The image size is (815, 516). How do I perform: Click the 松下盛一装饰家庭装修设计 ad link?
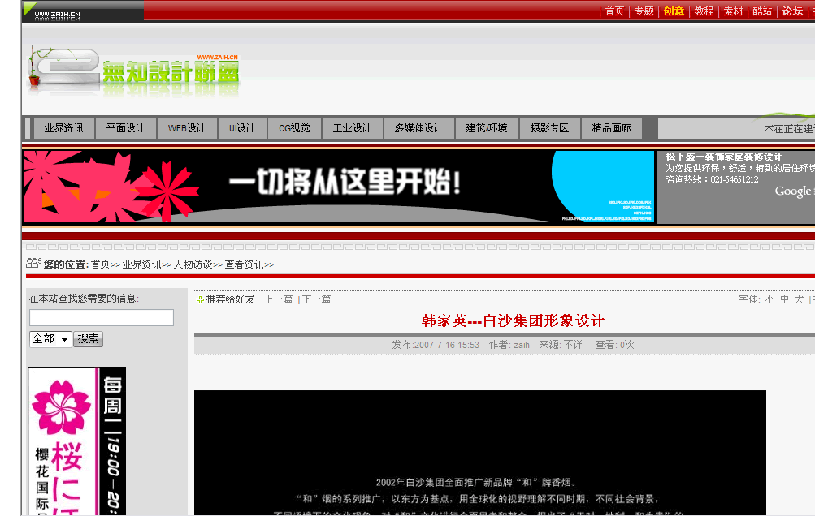(x=724, y=157)
